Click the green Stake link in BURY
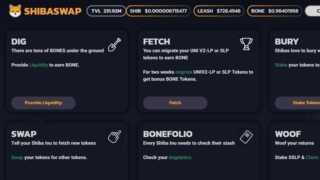Viewport: 320px width, 180px height. tap(281, 65)
